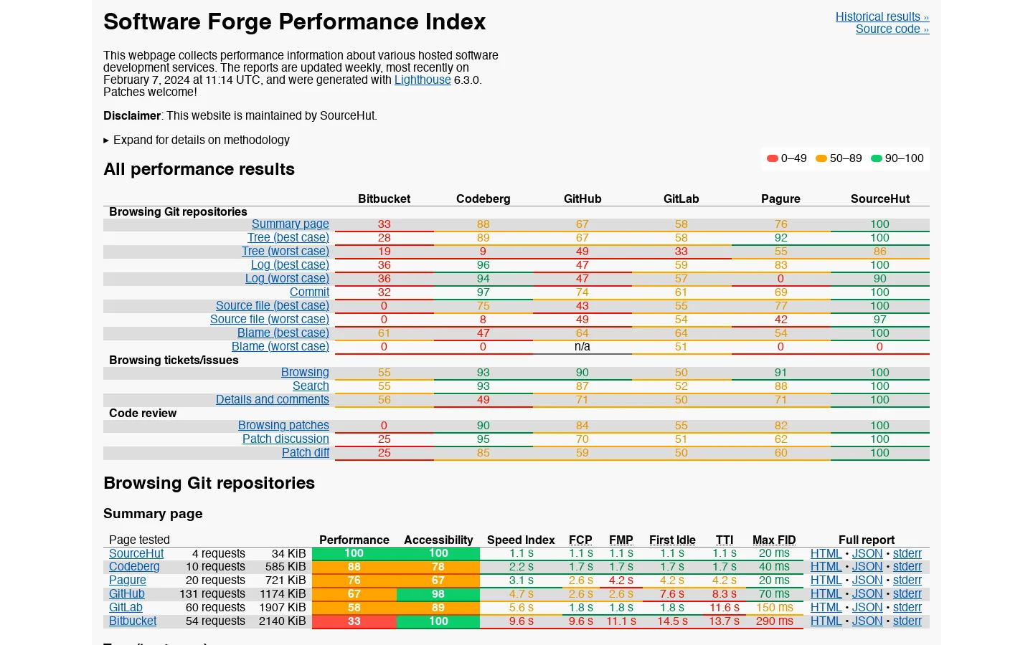The height and width of the screenshot is (645, 1033).
Task: Click the green 90–100 legend swatch
Action: pyautogui.click(x=877, y=158)
